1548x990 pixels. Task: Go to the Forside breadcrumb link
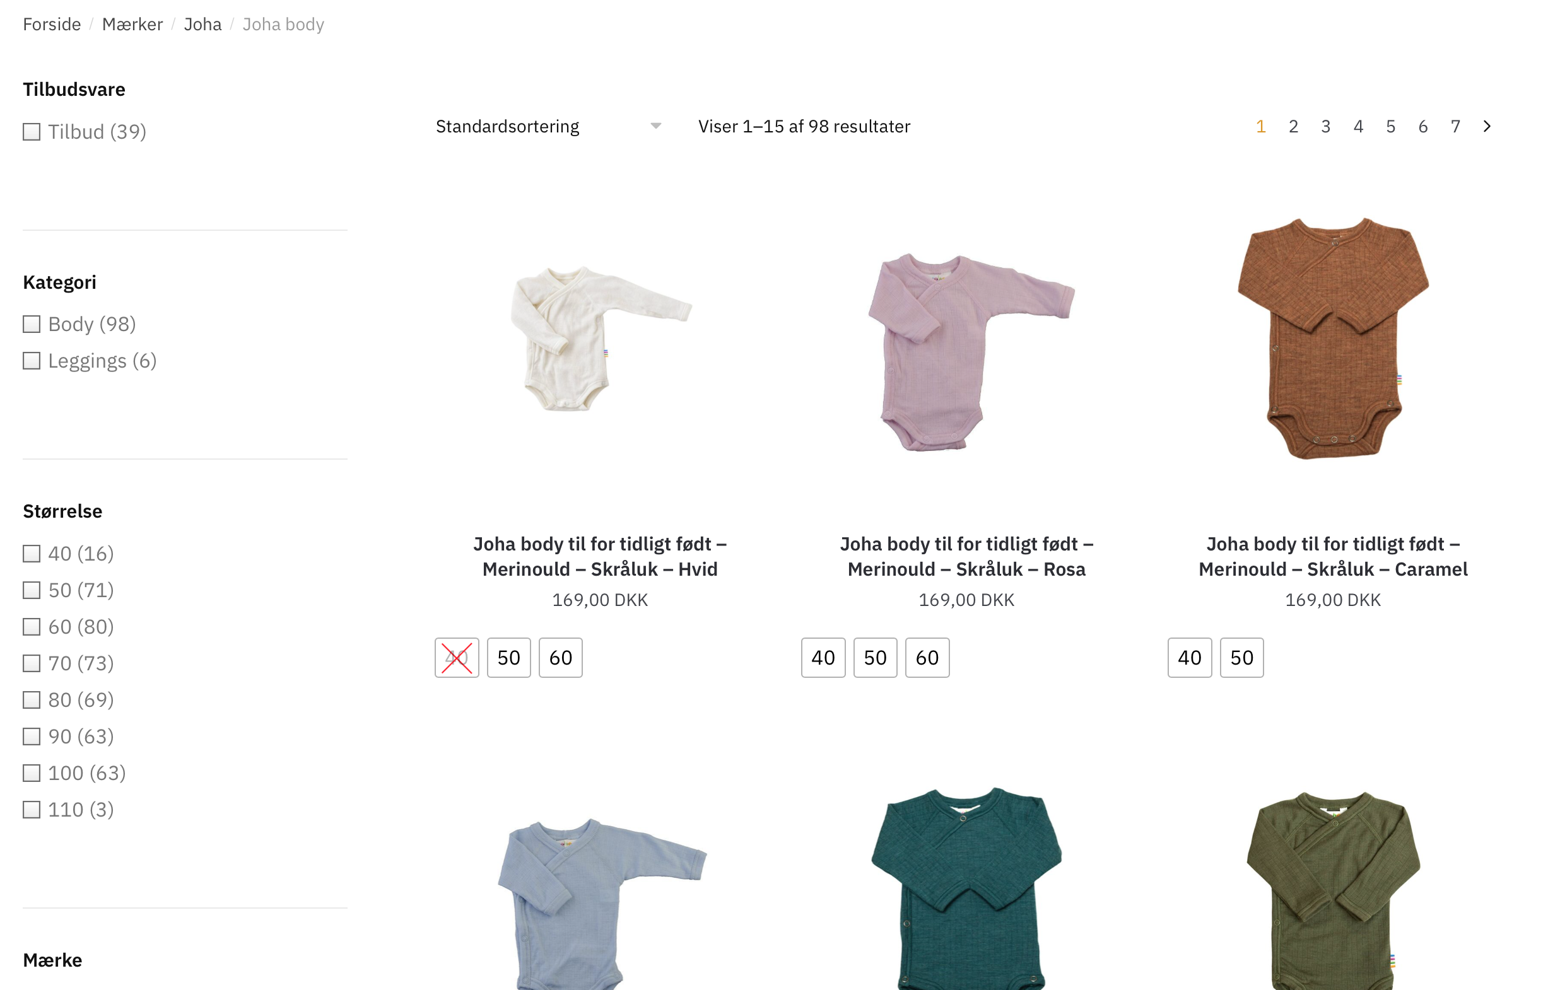pyautogui.click(x=52, y=25)
